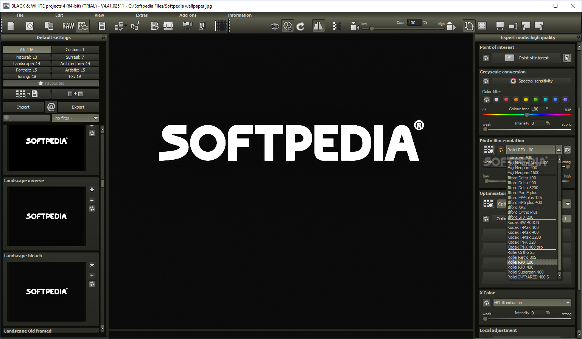Undock the Default settings panel
The image size is (582, 339).
pos(104,37)
